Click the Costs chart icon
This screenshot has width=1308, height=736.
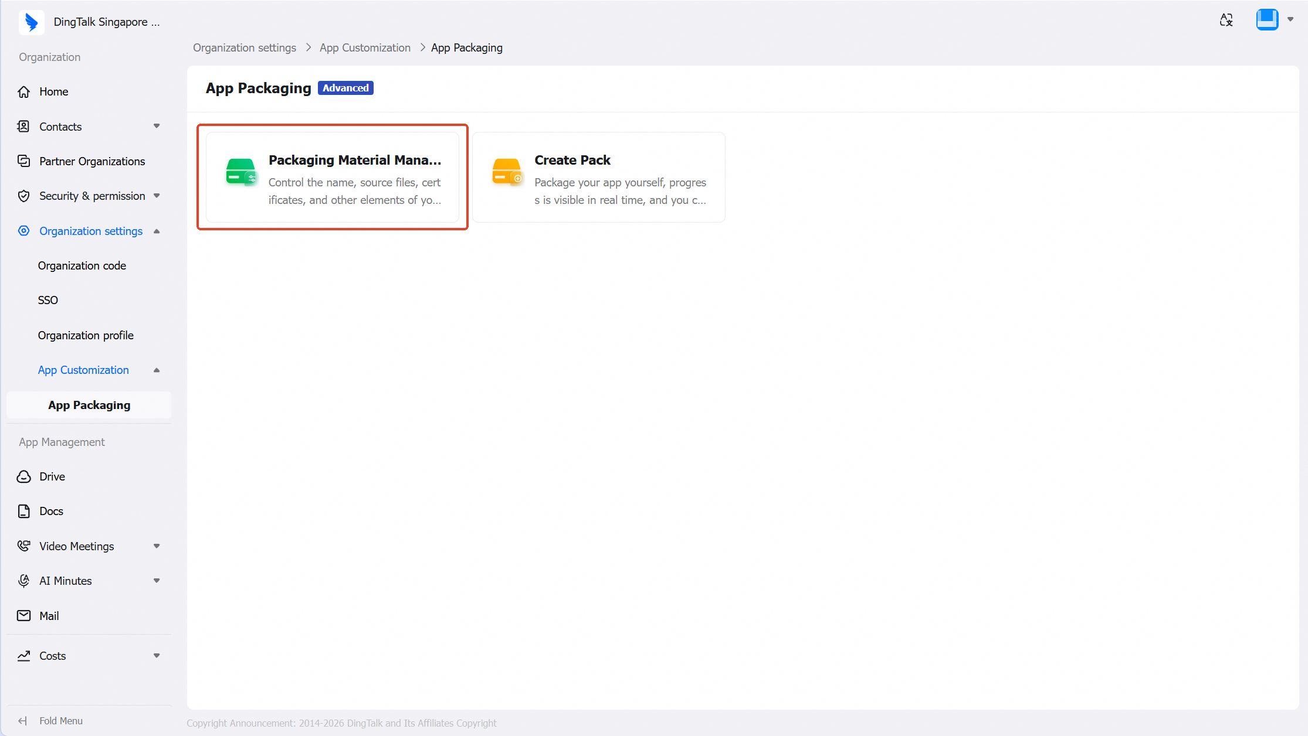(x=24, y=656)
